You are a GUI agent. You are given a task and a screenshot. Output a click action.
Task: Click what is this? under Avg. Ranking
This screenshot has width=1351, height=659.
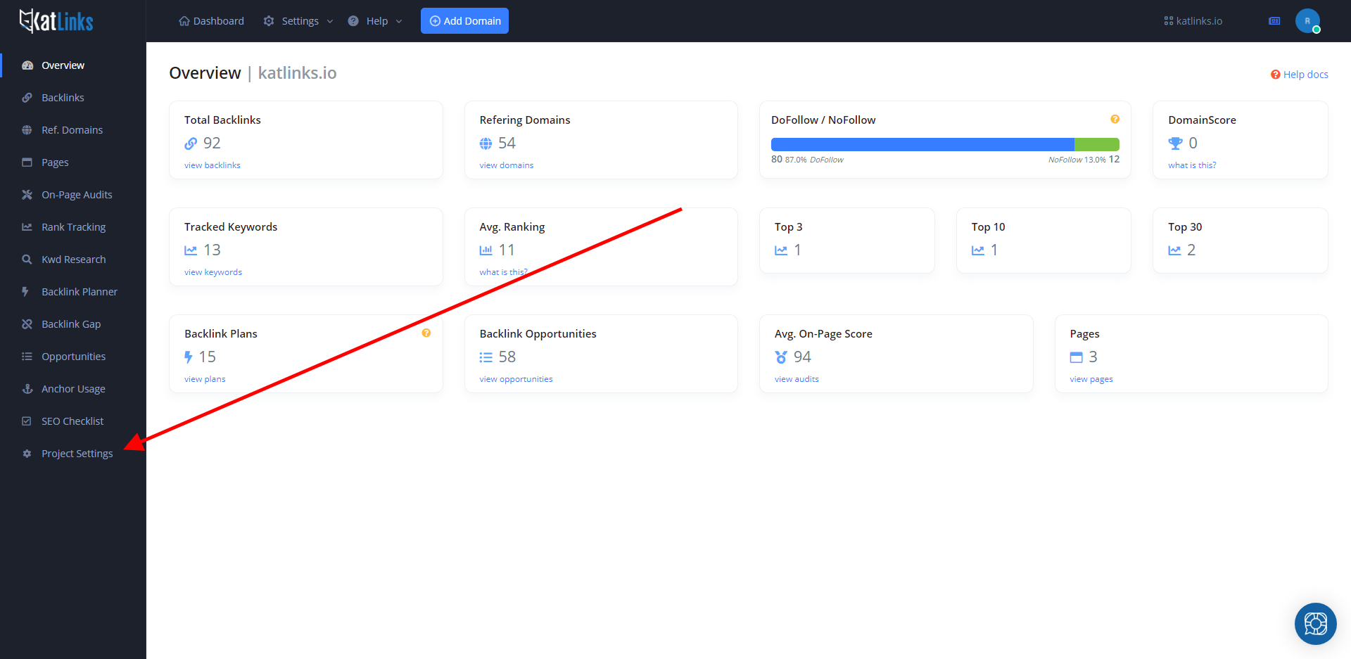(x=503, y=272)
